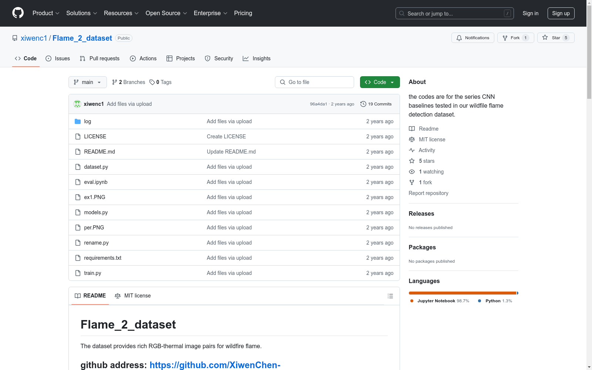Expand the Enterprise menu

pos(210,13)
